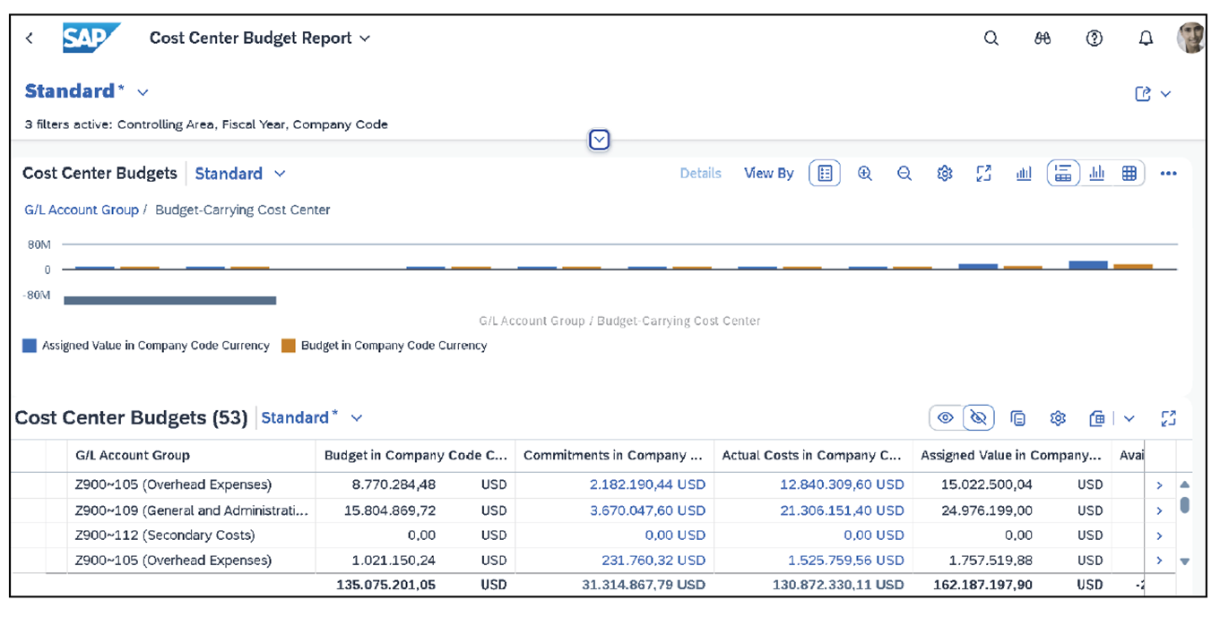
Task: Expand the chart to full screen
Action: click(x=983, y=173)
